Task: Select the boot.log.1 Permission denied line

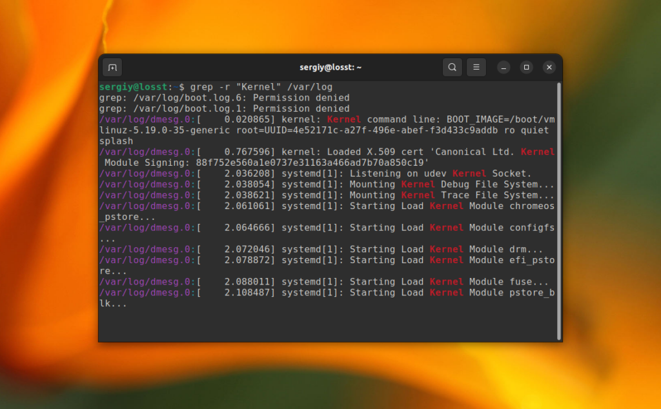Action: pos(225,108)
